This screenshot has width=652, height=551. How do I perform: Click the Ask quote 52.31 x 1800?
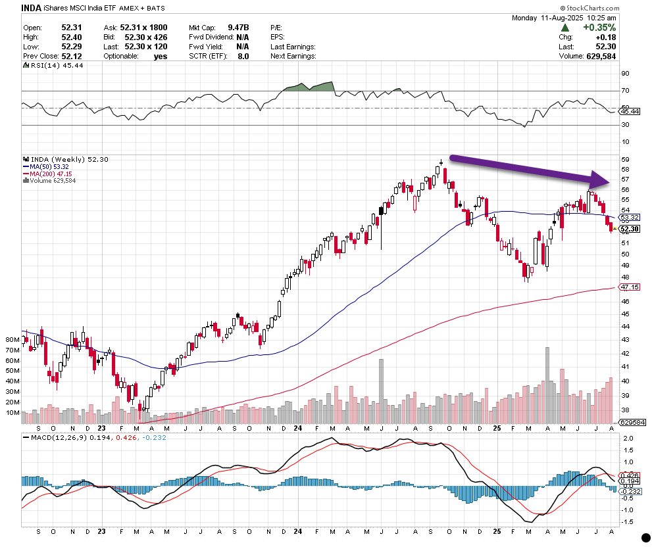tap(143, 28)
